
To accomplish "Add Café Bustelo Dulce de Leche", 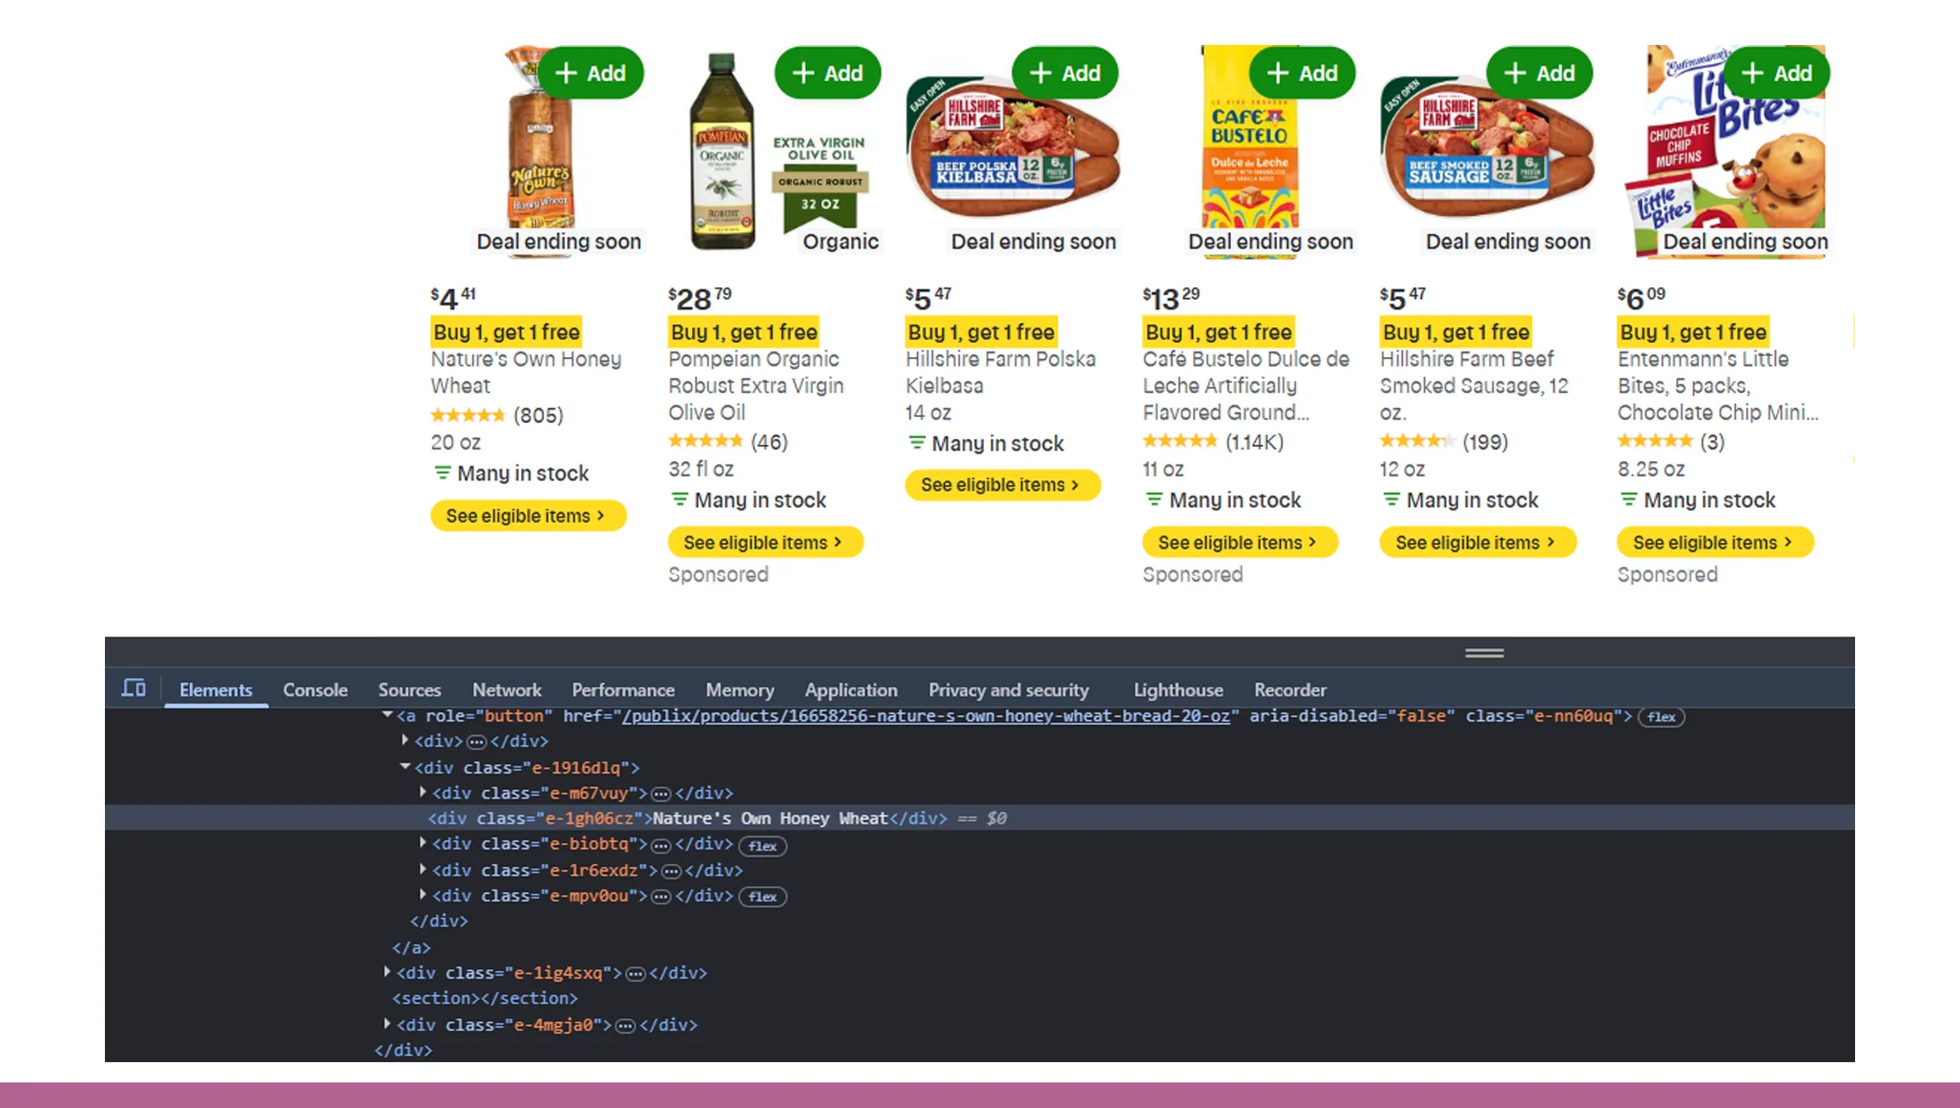I will pyautogui.click(x=1301, y=73).
